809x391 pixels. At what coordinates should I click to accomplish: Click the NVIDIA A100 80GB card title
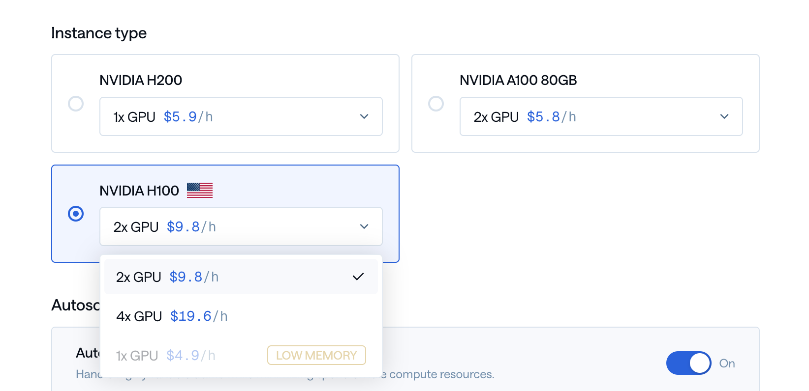[518, 80]
